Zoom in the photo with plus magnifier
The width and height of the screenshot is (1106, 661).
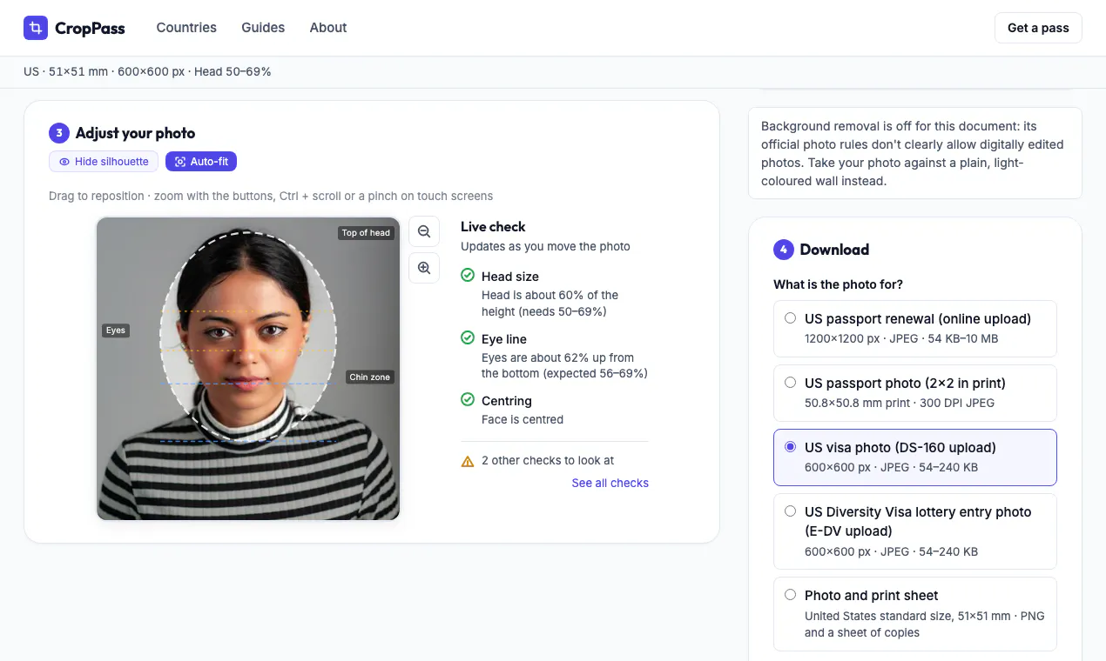(x=424, y=268)
